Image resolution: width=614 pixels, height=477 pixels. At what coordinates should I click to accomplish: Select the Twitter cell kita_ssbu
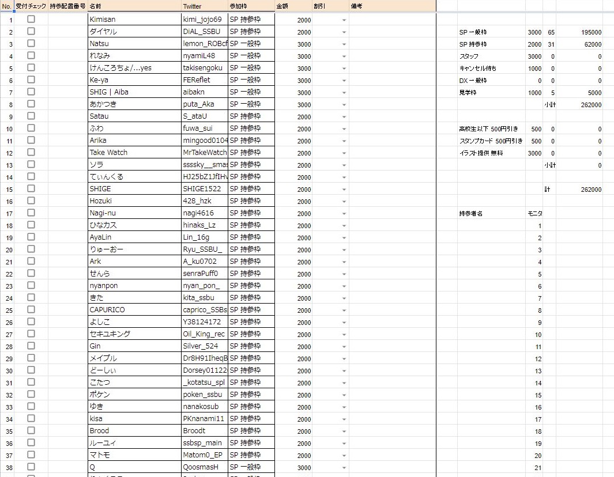(x=205, y=297)
